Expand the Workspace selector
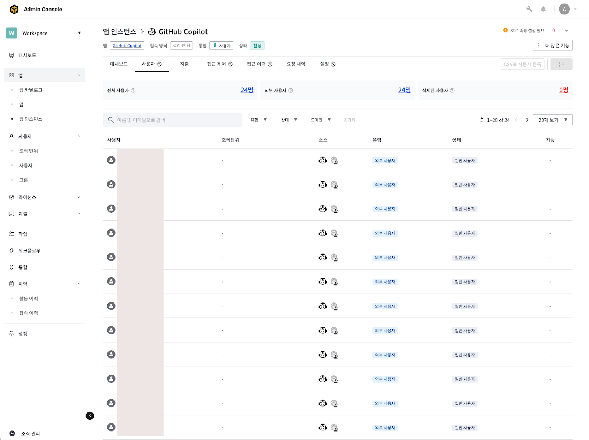 [x=44, y=33]
